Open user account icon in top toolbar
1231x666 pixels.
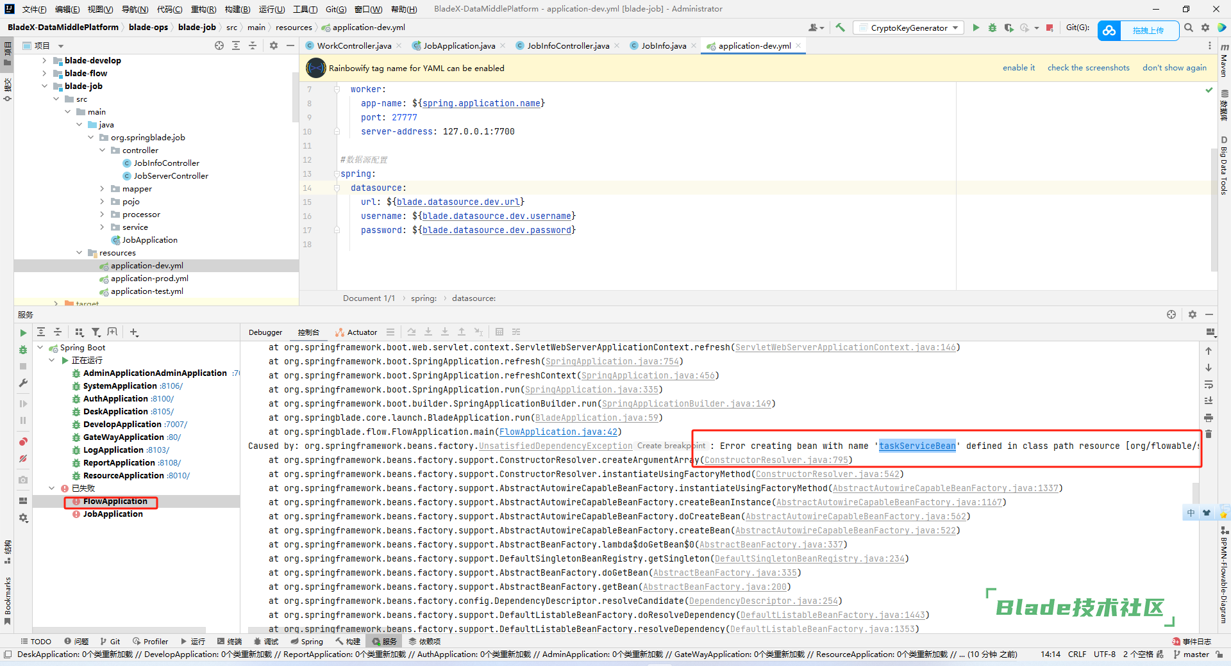(x=816, y=28)
